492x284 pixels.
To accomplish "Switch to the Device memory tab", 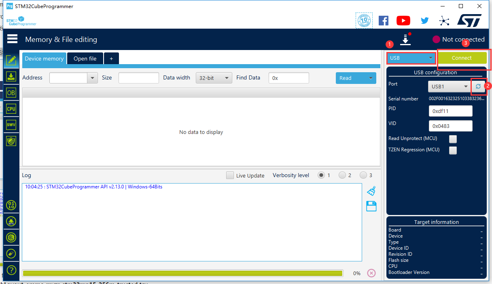I will (x=44, y=58).
